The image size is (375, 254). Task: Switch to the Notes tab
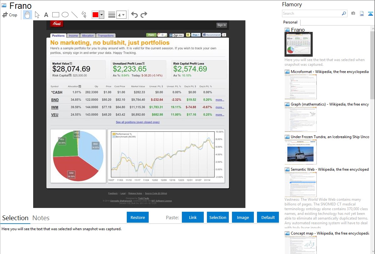(x=41, y=218)
